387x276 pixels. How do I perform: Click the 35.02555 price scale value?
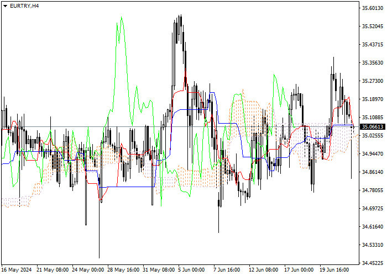[x=373, y=136]
